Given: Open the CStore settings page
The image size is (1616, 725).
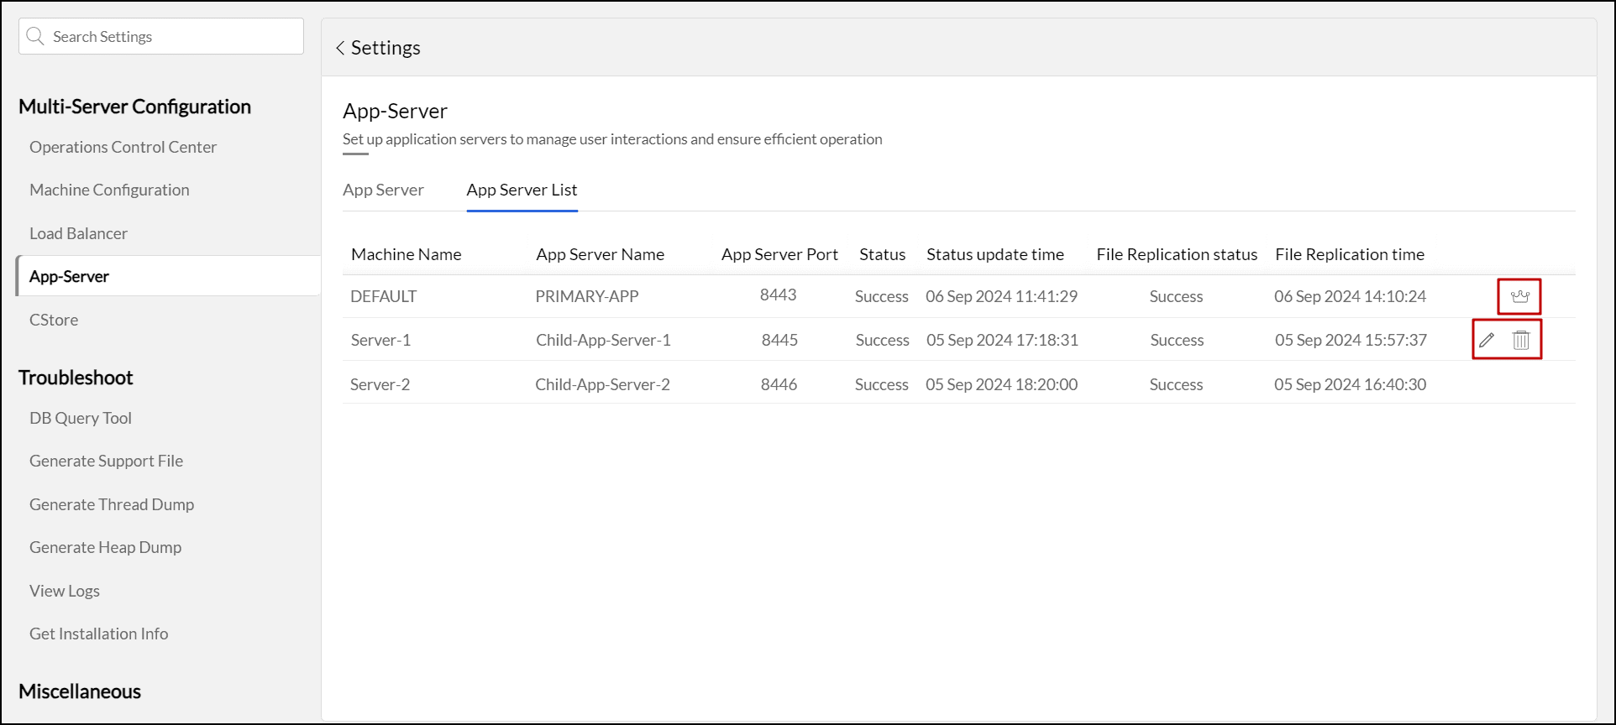Looking at the screenshot, I should [x=54, y=320].
